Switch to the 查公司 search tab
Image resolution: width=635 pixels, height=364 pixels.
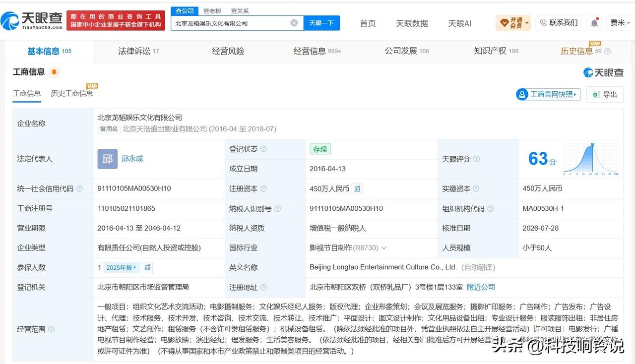point(185,11)
